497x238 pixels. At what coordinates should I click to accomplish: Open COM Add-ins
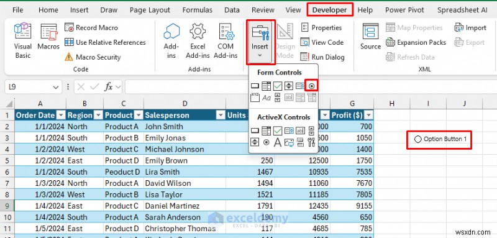pyautogui.click(x=226, y=41)
